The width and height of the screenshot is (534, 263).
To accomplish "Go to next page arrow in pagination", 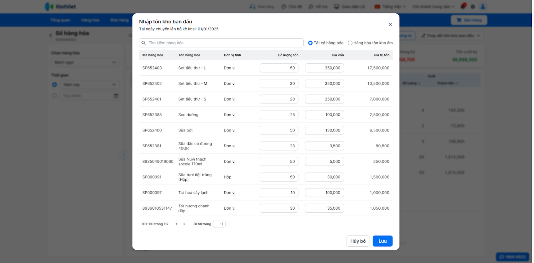I will pyautogui.click(x=184, y=224).
